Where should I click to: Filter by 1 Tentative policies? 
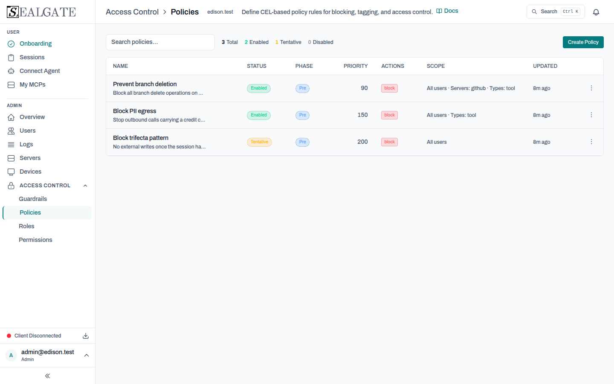click(288, 42)
